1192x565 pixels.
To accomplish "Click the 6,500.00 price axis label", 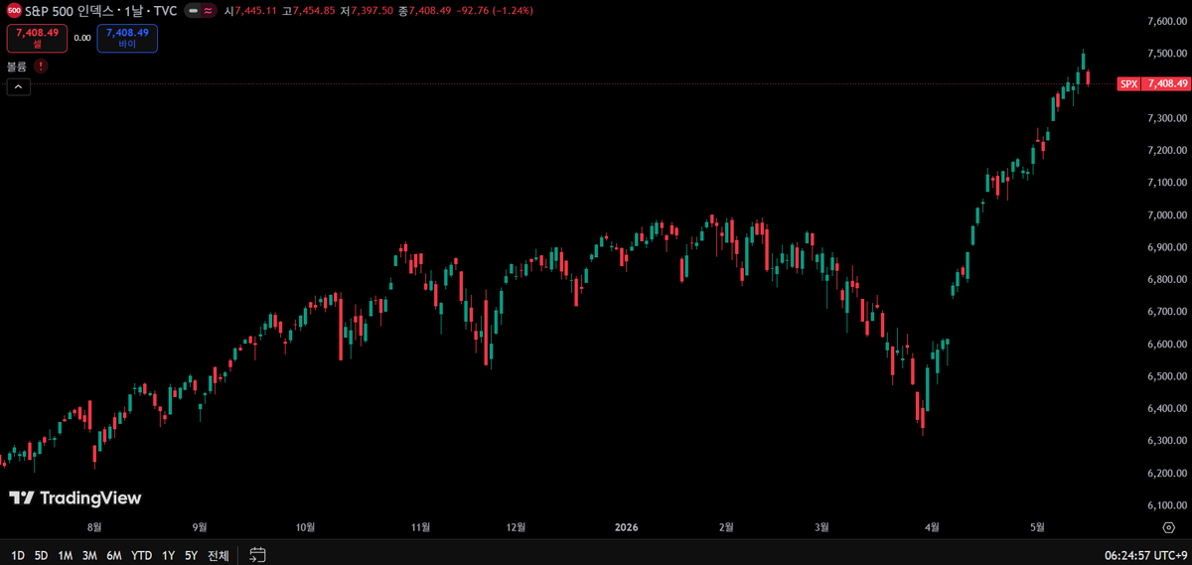I will (x=1167, y=376).
